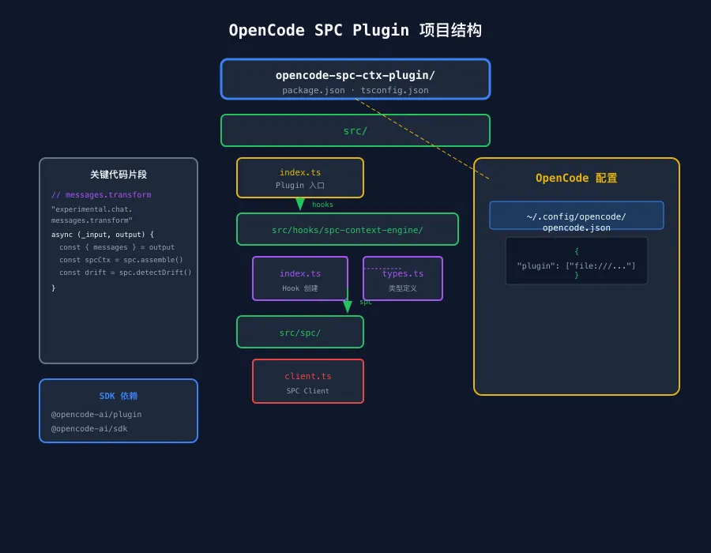This screenshot has width=711, height=553.
Task: Click the 关键代码片段 panel heading
Action: [118, 175]
